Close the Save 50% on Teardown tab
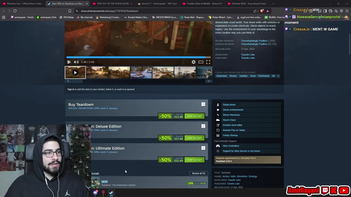This screenshot has height=197, width=351. pyautogui.click(x=87, y=4)
